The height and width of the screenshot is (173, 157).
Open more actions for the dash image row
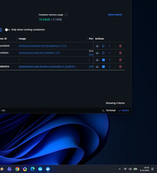click(x=110, y=60)
